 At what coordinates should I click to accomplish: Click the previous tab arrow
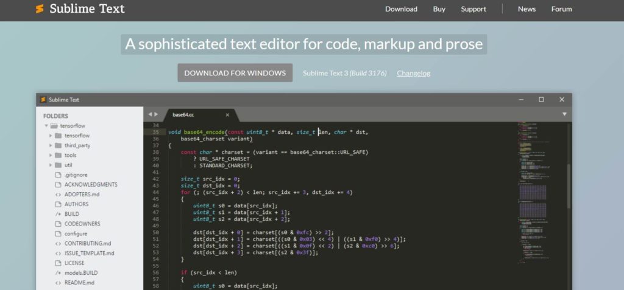coord(150,114)
